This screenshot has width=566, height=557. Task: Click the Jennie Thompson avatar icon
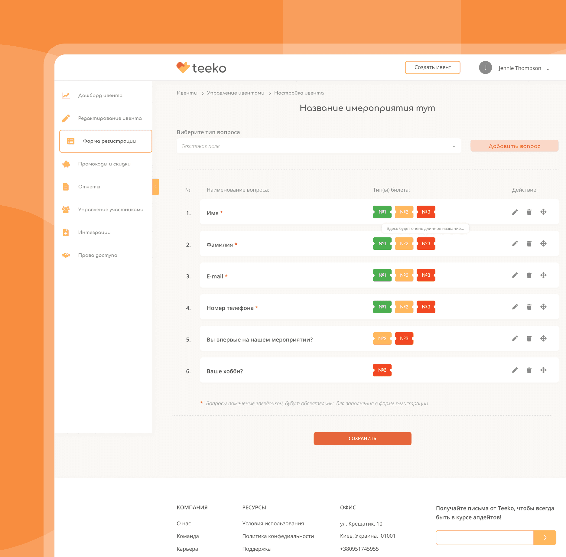(x=485, y=67)
